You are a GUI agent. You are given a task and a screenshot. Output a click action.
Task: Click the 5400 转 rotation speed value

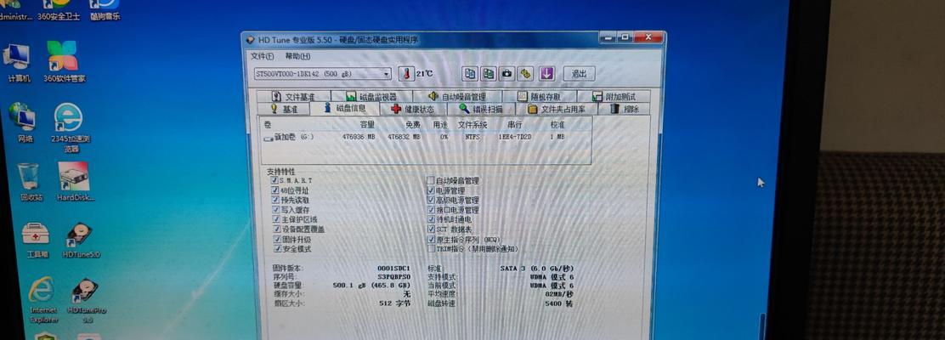tap(560, 303)
